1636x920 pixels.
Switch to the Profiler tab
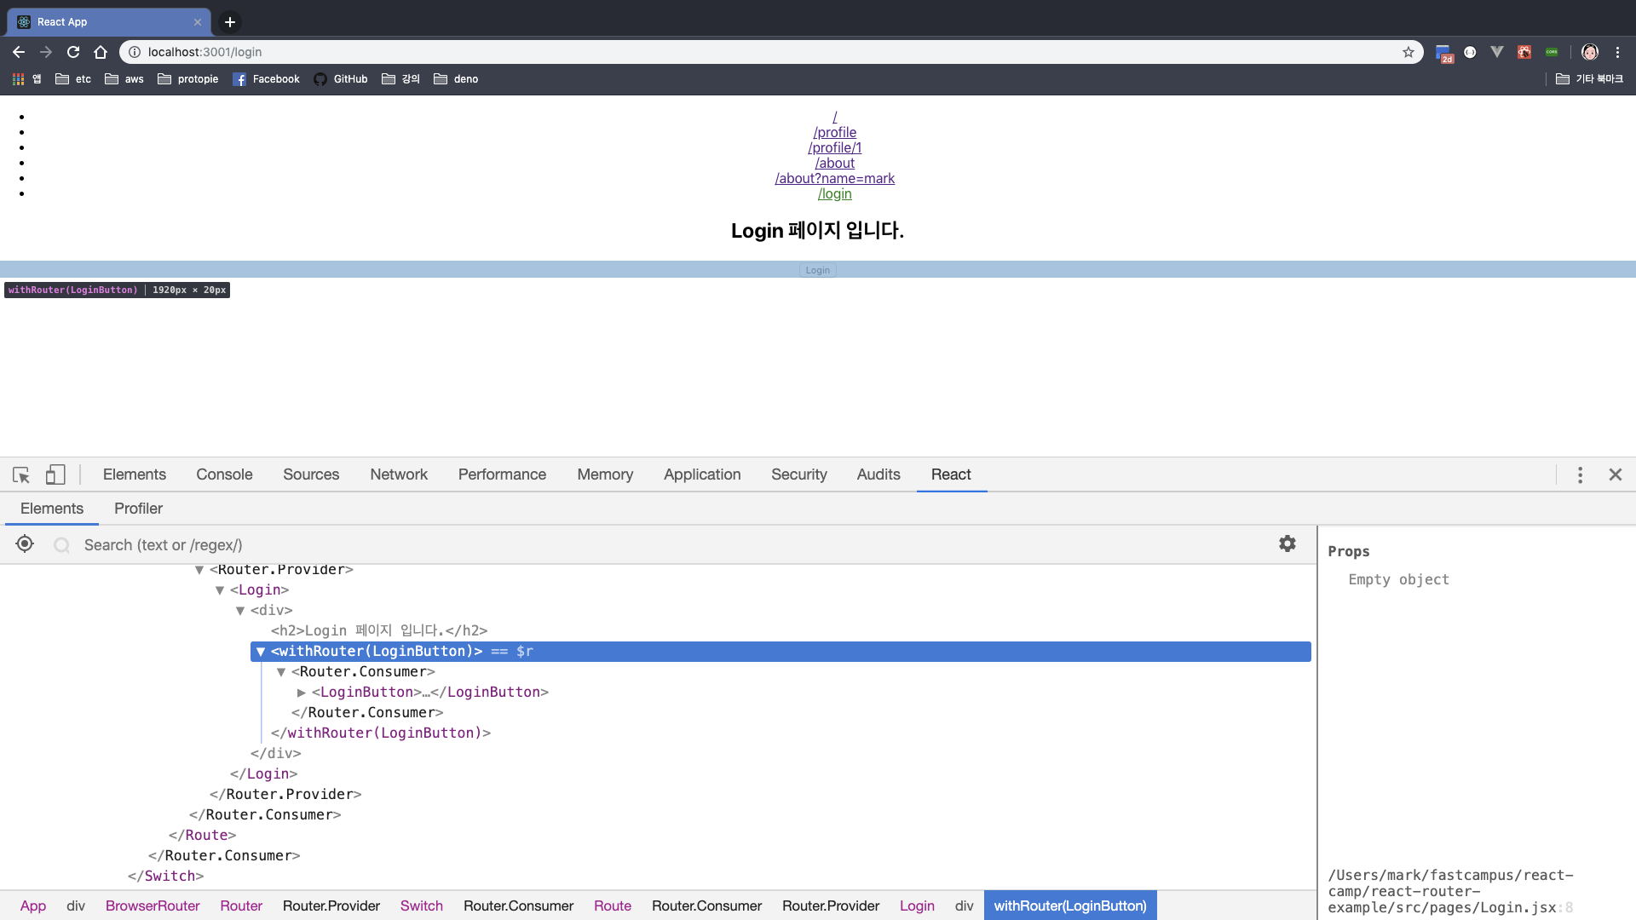(138, 509)
